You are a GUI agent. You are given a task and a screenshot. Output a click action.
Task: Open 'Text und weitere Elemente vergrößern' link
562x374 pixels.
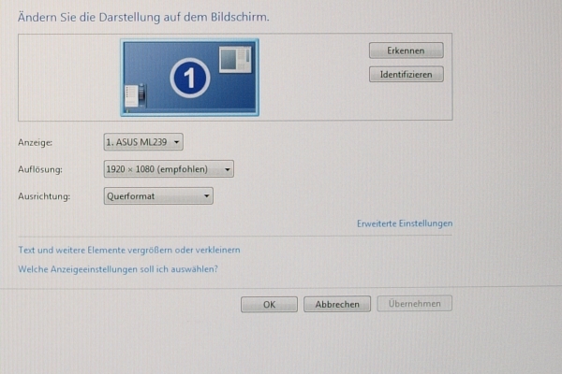tap(129, 250)
